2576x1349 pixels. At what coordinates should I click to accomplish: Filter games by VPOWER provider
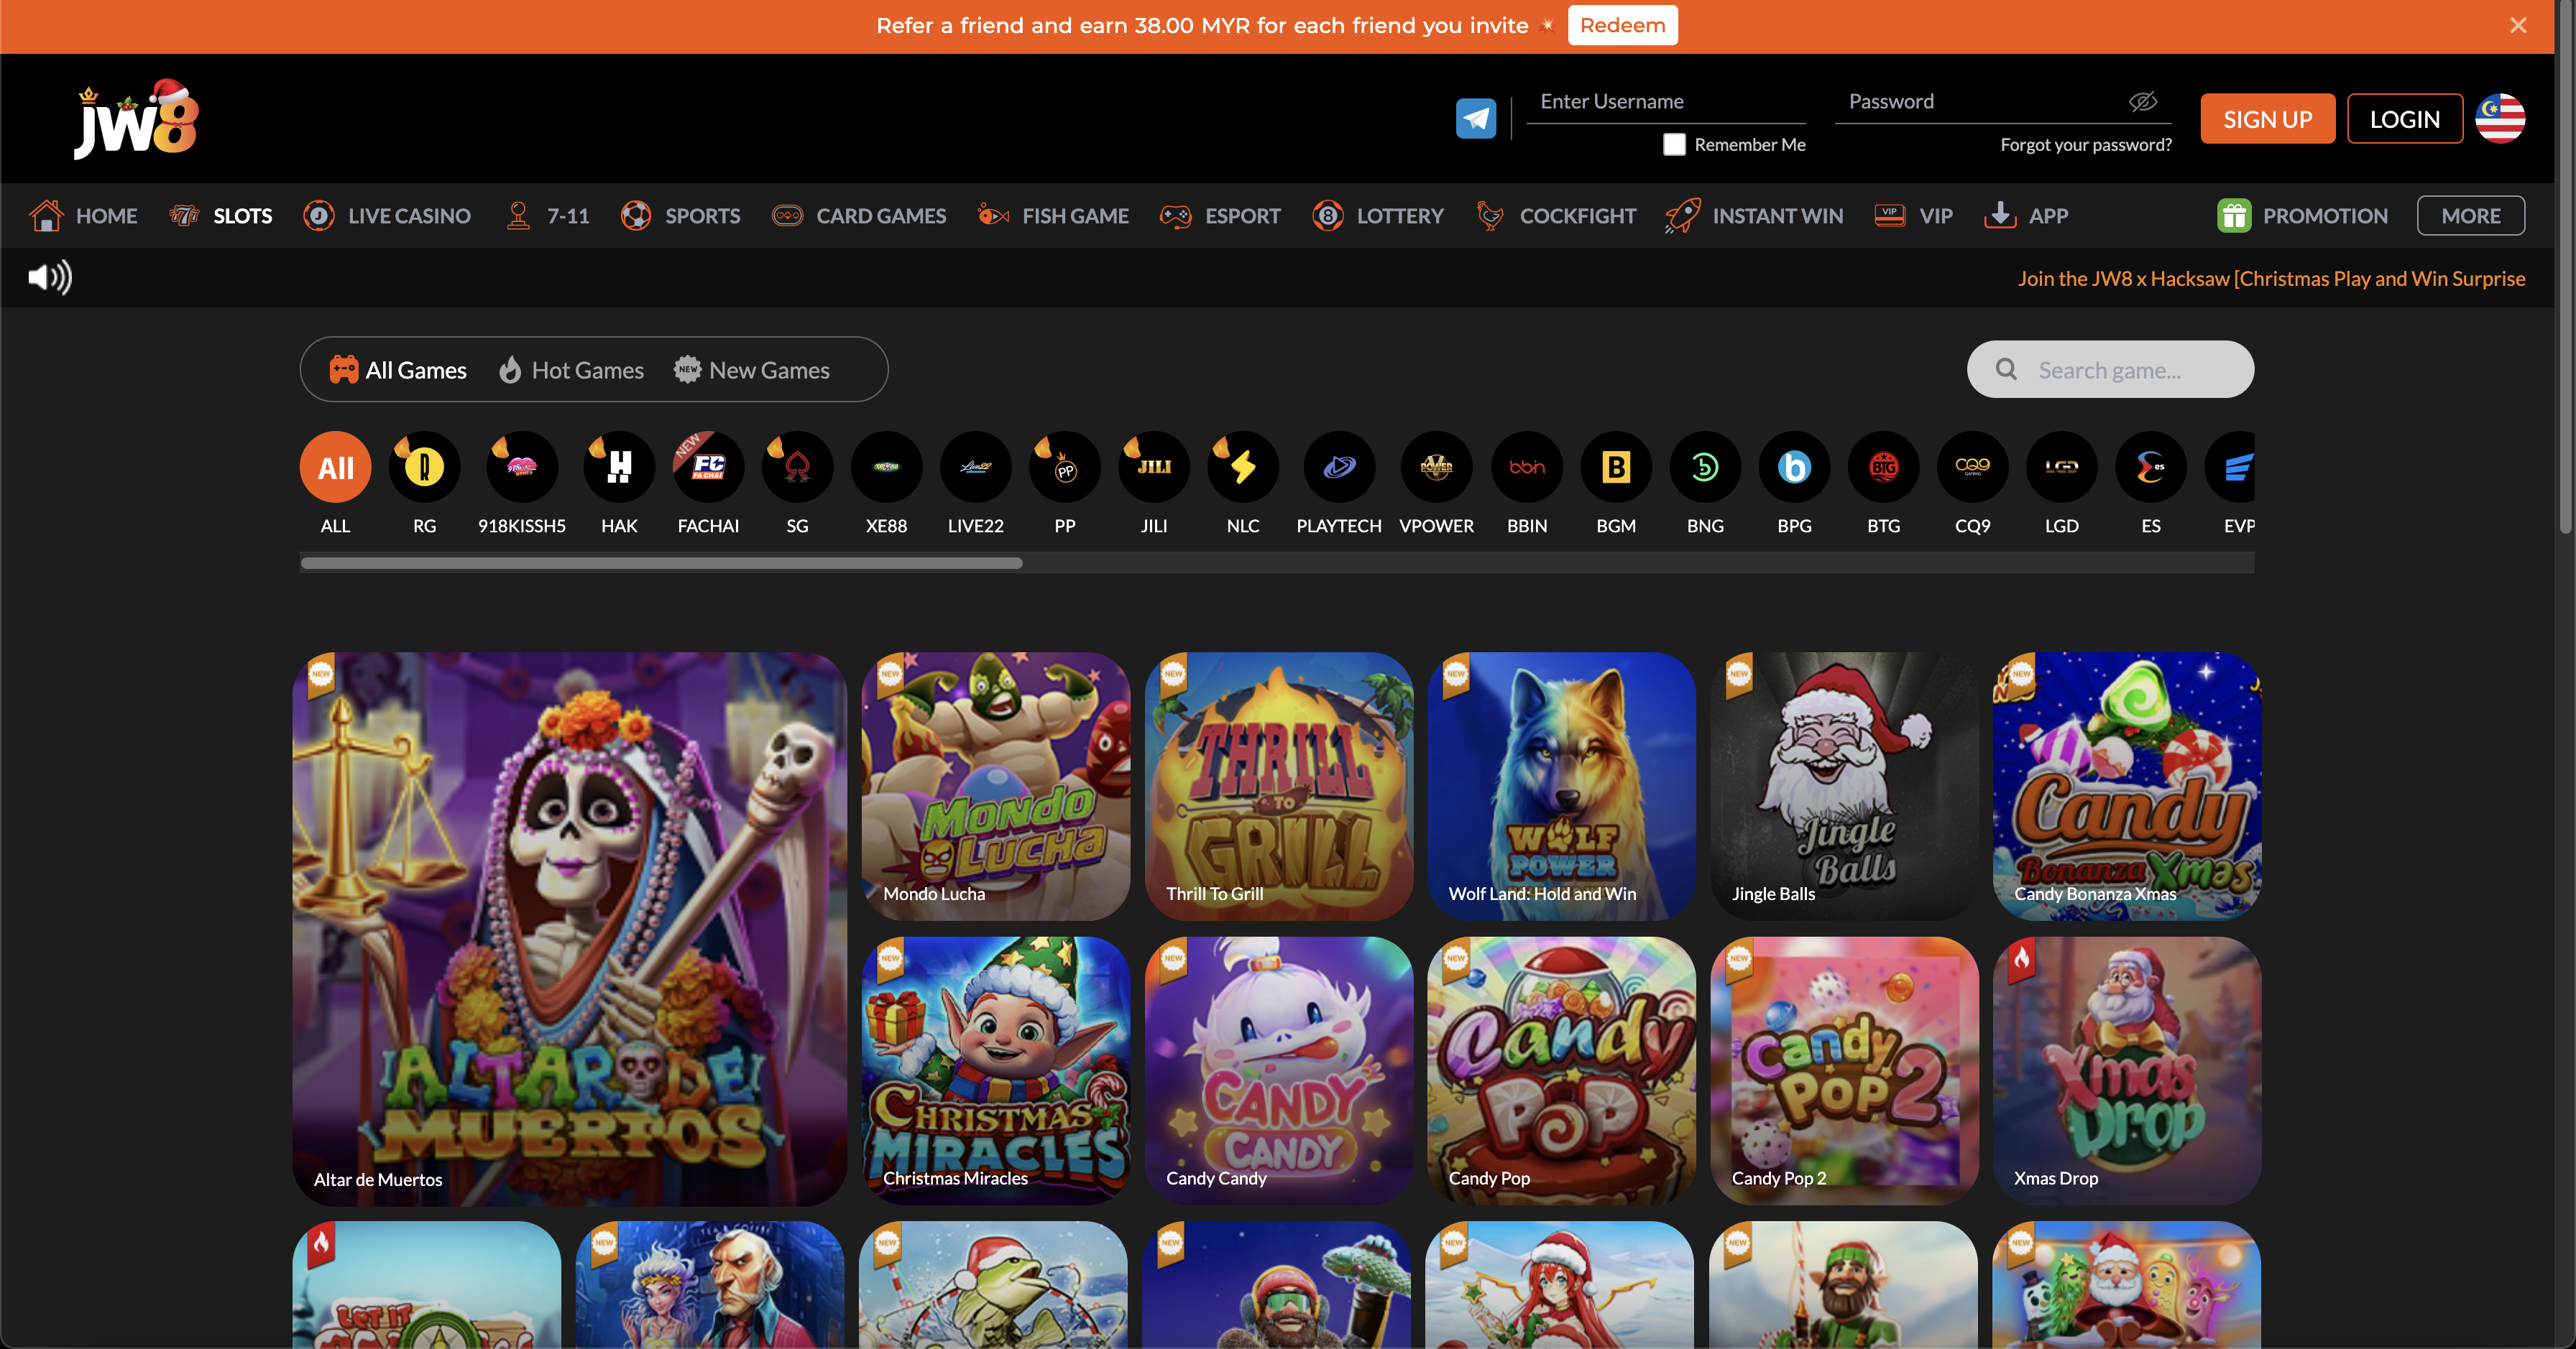point(1436,483)
